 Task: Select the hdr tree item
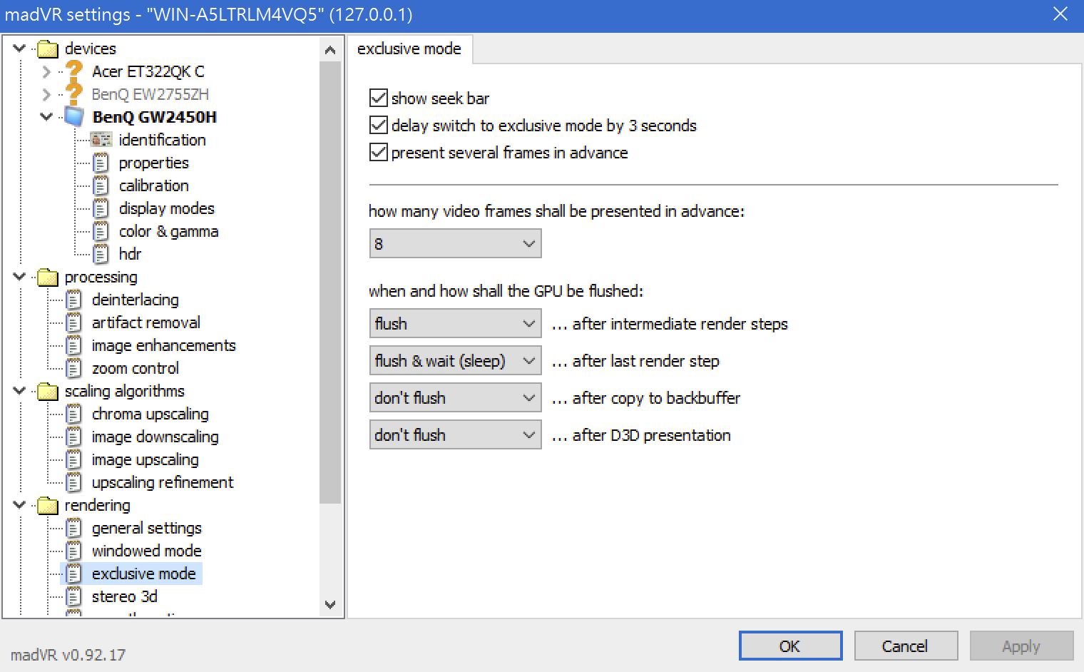pos(130,254)
